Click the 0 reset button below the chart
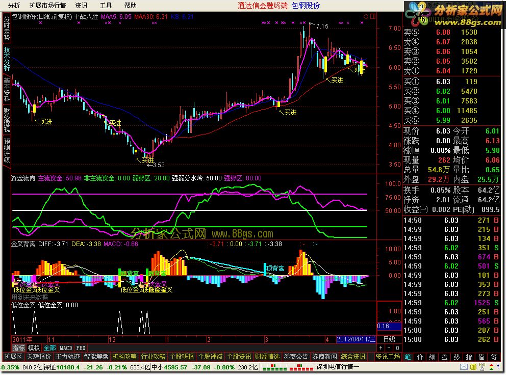 tap(397, 348)
